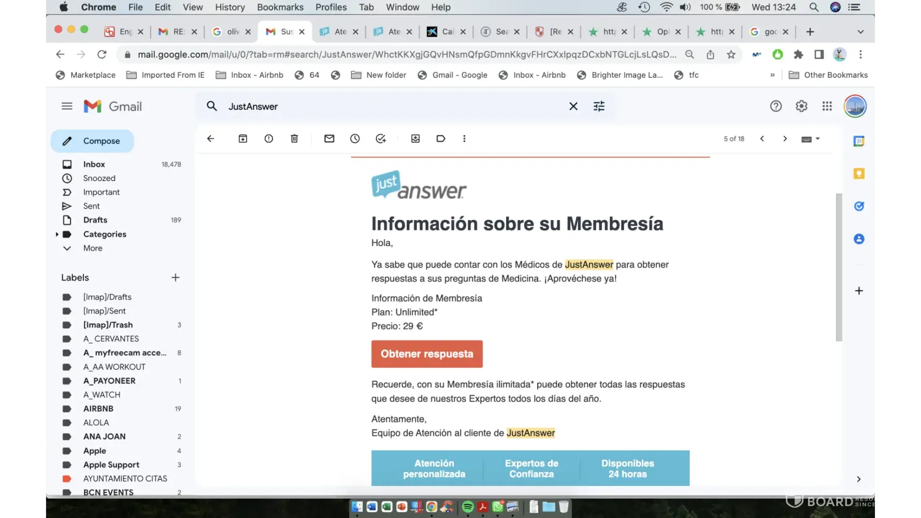The image size is (921, 518).
Task: Open the Chrome tab list chevron
Action: tap(860, 32)
